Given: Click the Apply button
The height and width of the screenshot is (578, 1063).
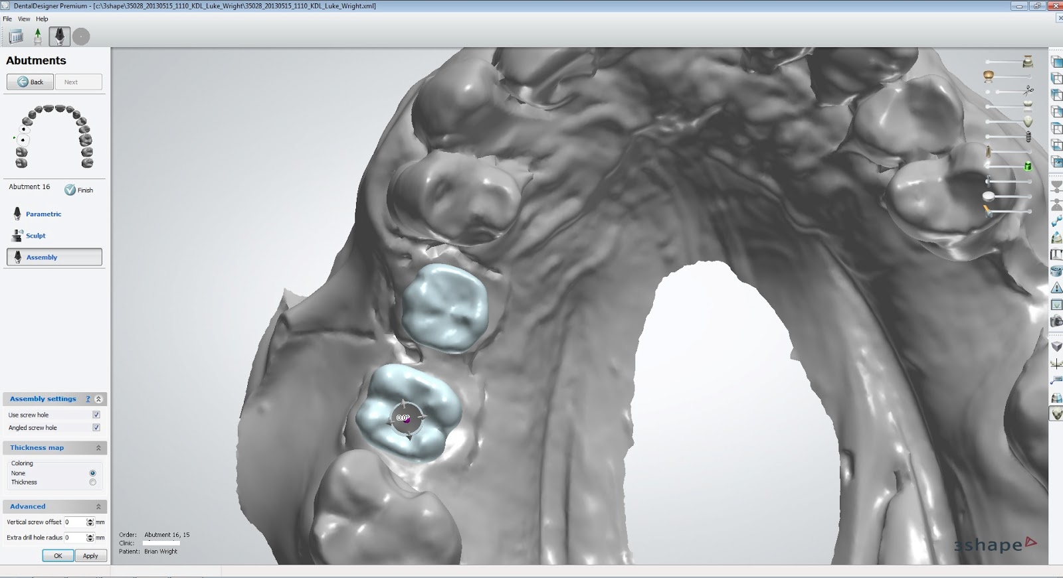Looking at the screenshot, I should (90, 556).
